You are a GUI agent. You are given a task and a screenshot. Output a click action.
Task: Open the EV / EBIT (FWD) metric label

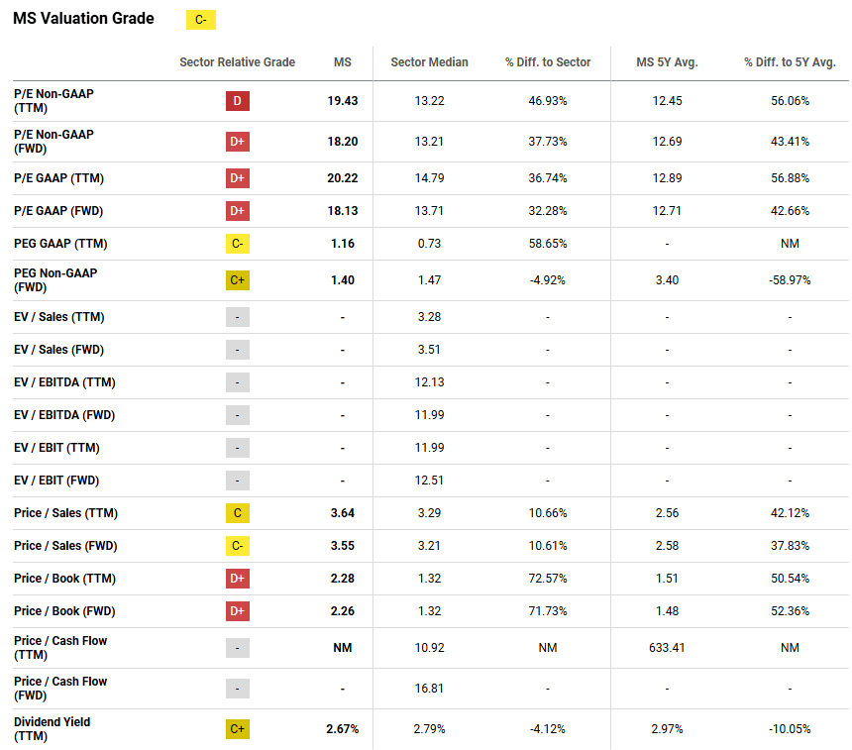56,481
